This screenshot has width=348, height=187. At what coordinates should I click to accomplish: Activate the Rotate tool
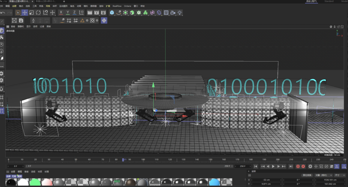click(38, 13)
